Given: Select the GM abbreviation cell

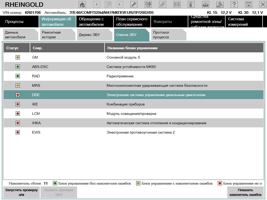Looking at the screenshot, I should pyautogui.click(x=35, y=57).
